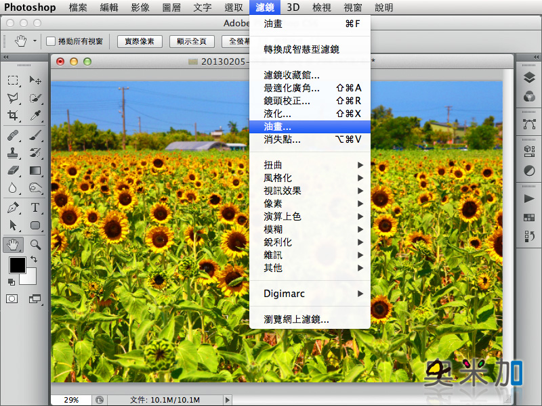The width and height of the screenshot is (542, 406).
Task: Select the Move tool
Action: click(x=35, y=81)
